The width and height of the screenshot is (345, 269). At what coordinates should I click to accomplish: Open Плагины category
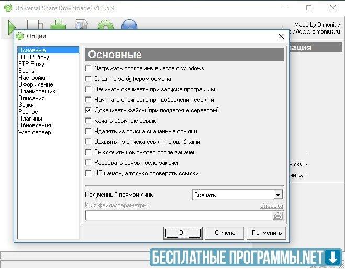click(30, 119)
